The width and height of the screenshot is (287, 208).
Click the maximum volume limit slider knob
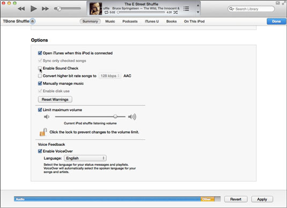115,116
